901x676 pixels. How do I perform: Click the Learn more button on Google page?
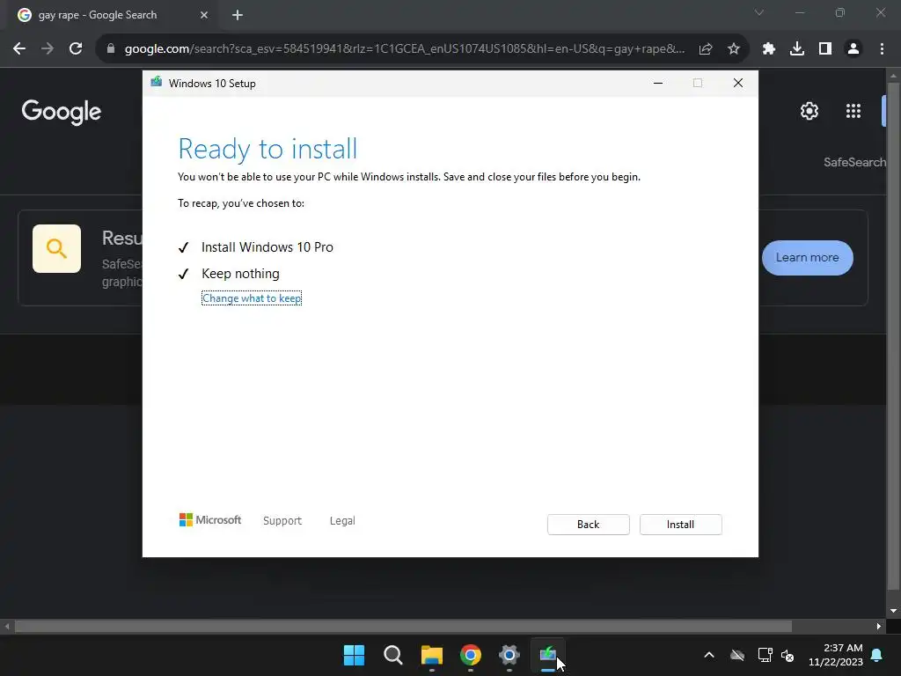(808, 258)
